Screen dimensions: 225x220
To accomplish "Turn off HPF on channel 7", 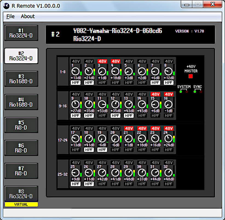I will (x=155, y=83).
